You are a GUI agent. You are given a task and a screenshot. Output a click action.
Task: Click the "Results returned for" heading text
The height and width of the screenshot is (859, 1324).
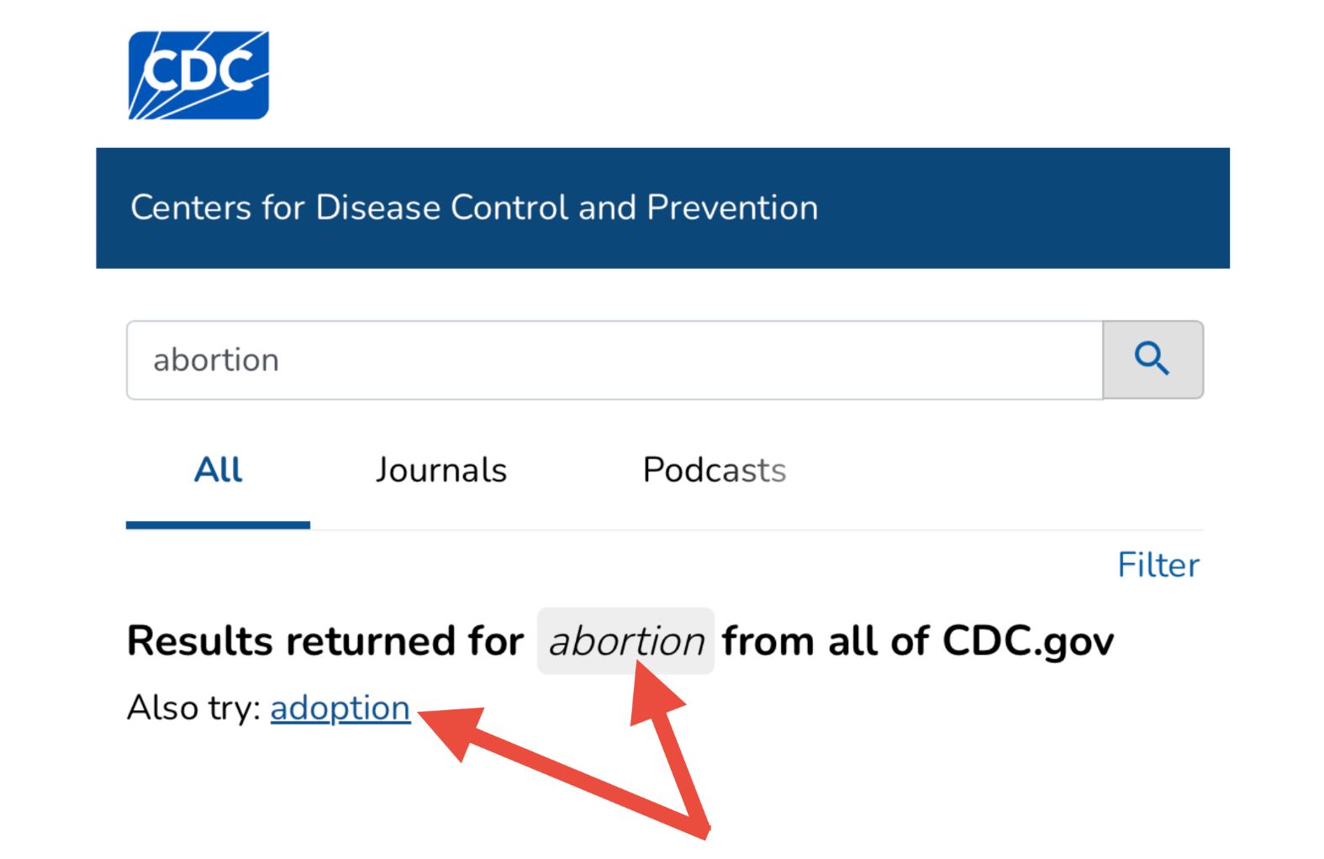(324, 641)
